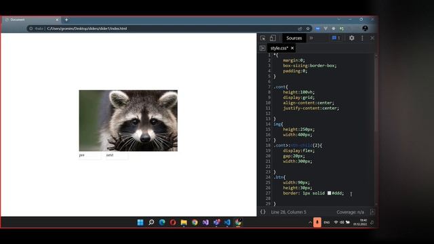
Task: Toggle device toolbar icon in DevTools
Action: coord(273,38)
